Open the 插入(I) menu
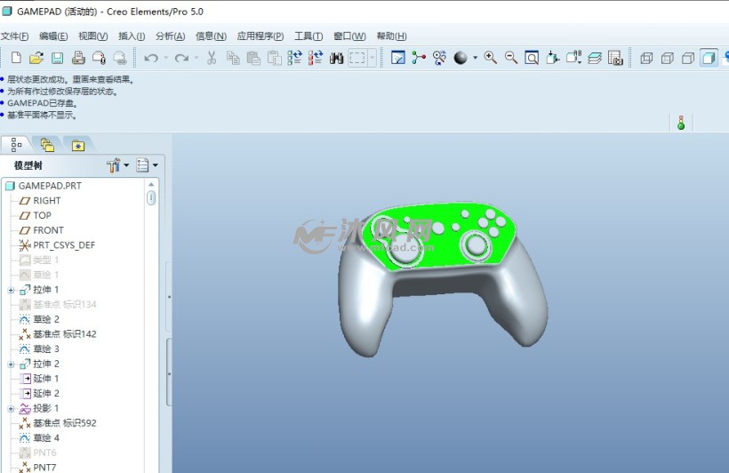729x473 pixels. coord(132,36)
